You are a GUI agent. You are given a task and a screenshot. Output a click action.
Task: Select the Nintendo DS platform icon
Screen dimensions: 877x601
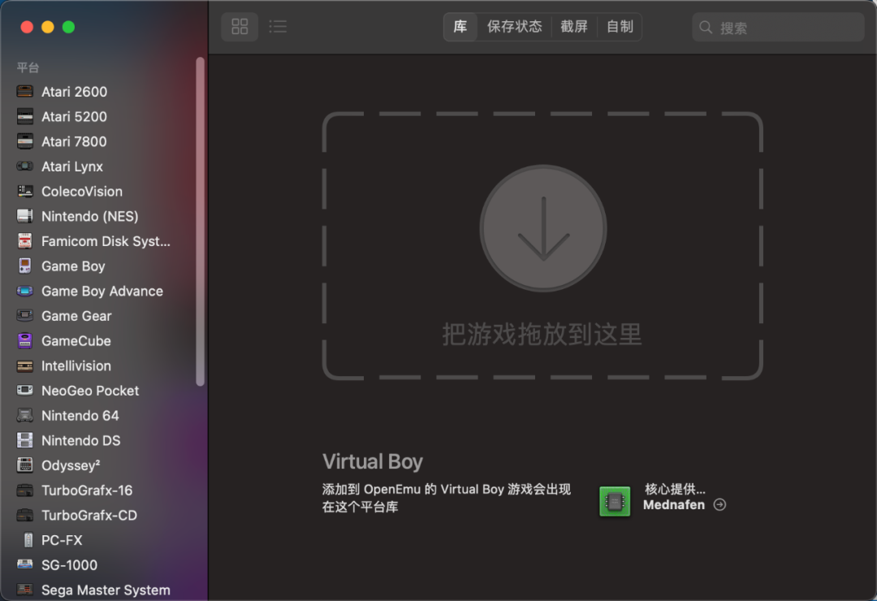24,440
